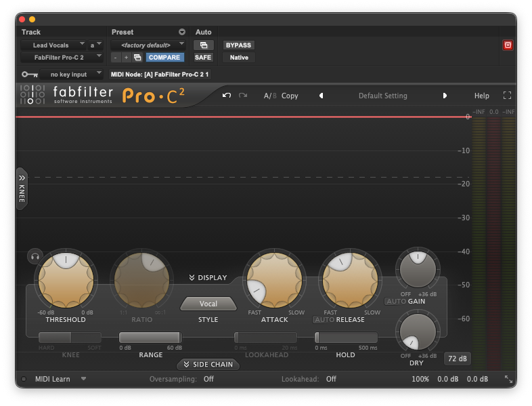Click the red window close button

pyautogui.click(x=22, y=20)
